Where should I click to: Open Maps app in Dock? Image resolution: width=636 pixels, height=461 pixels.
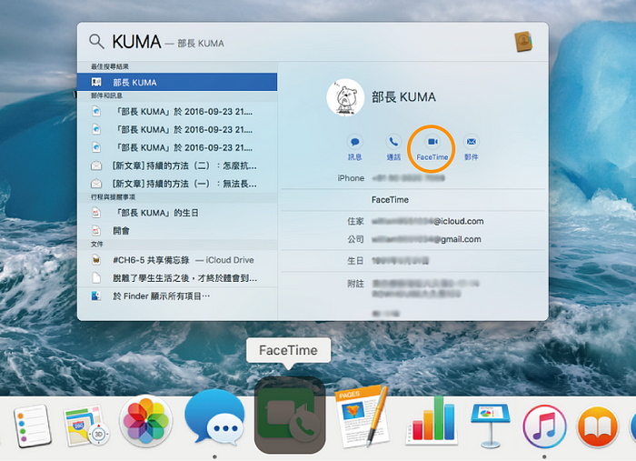tap(86, 426)
